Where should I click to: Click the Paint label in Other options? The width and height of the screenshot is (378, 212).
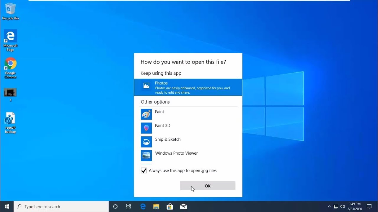coord(159,112)
